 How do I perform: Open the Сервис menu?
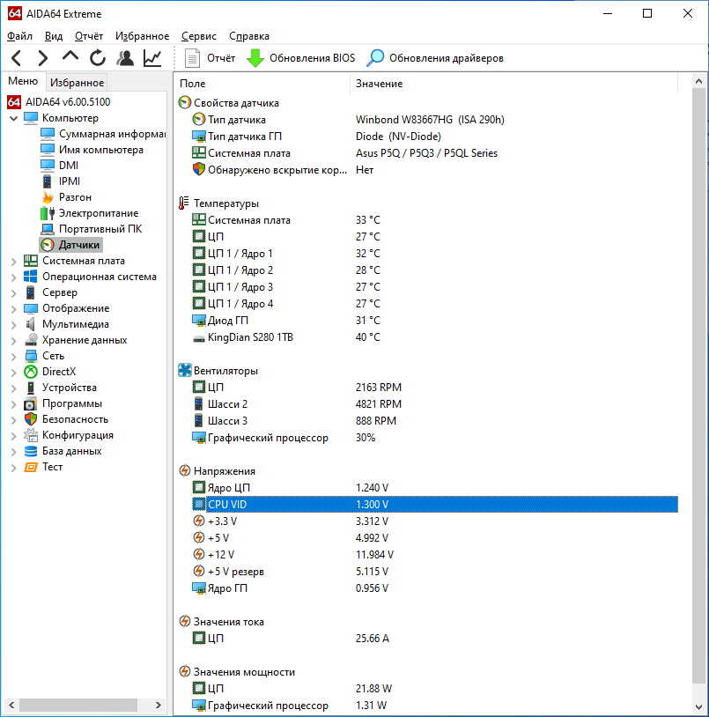click(x=199, y=36)
